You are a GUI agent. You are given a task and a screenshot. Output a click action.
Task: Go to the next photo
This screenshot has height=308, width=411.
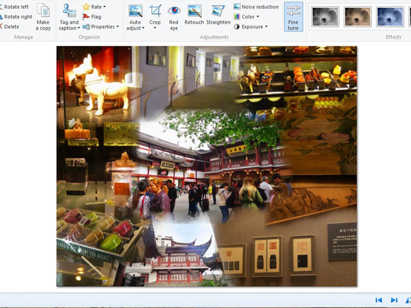click(394, 300)
